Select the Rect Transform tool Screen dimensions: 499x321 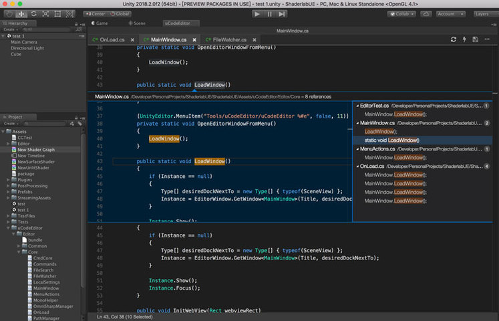(x=57, y=14)
